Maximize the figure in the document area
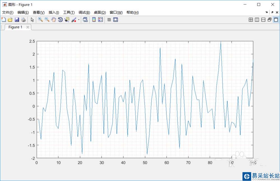280x181 pixels. pyautogui.click(x=276, y=20)
